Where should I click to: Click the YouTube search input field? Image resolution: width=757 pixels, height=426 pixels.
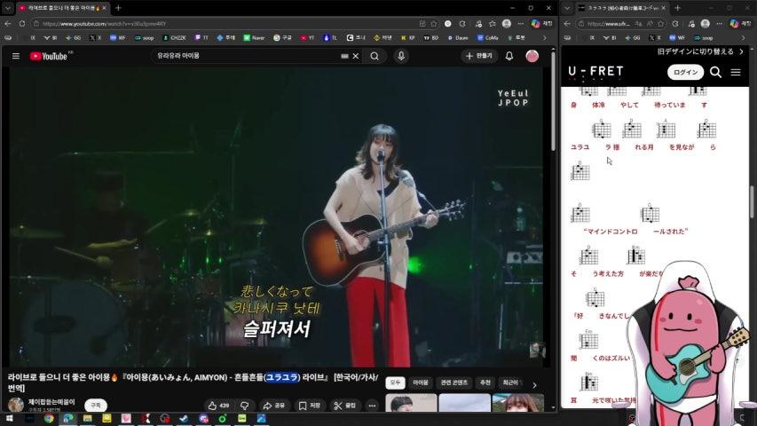tap(248, 56)
